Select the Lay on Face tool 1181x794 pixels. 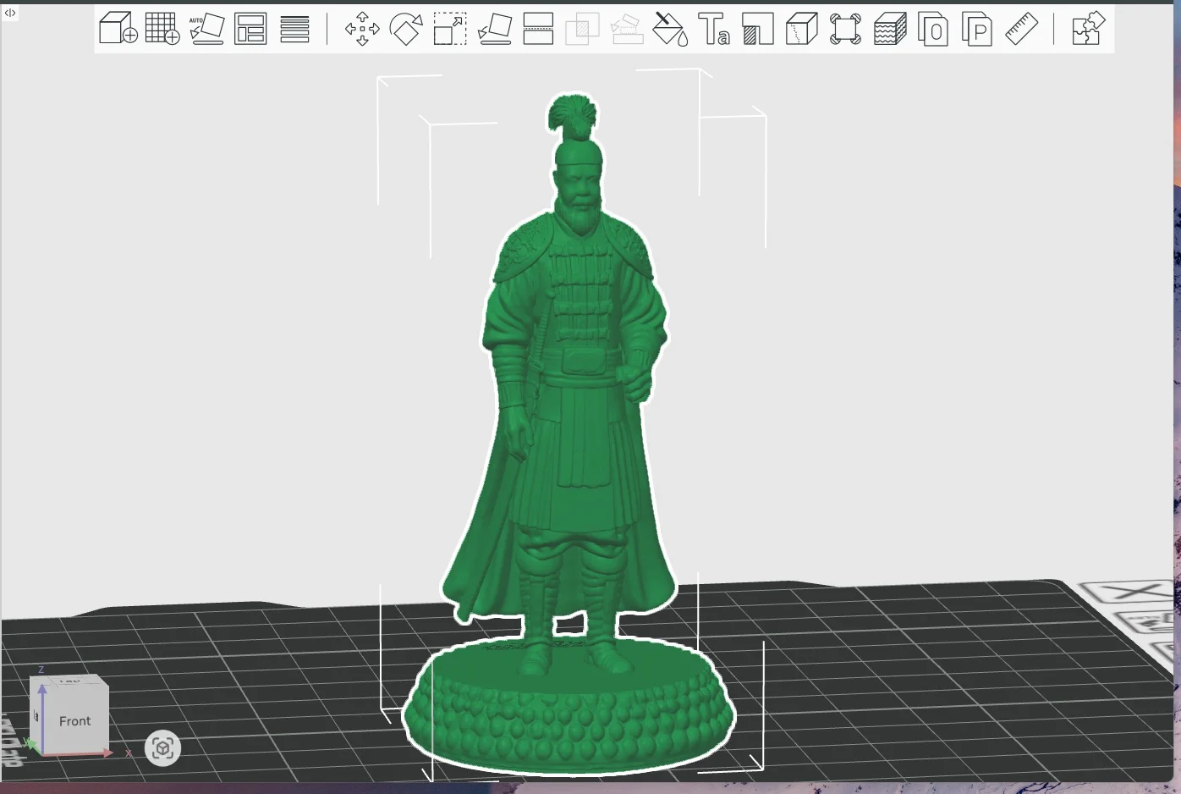494,29
